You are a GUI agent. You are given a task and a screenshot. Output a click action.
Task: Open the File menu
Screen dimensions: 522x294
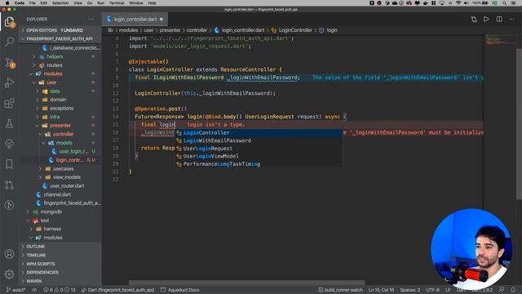click(33, 2)
